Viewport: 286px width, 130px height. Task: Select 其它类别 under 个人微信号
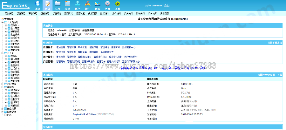[x=15, y=50]
